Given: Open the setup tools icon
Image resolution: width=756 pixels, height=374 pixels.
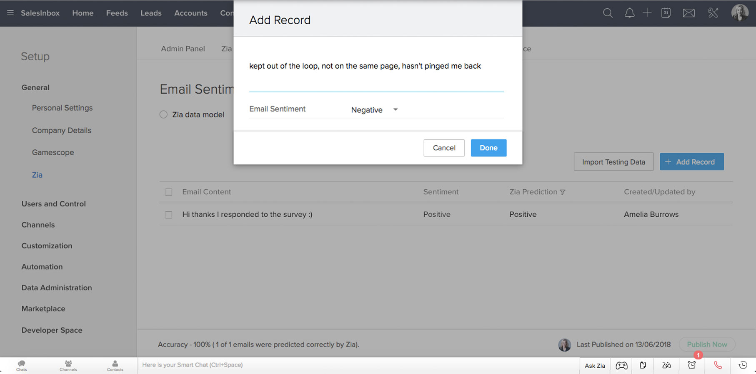Looking at the screenshot, I should [713, 13].
